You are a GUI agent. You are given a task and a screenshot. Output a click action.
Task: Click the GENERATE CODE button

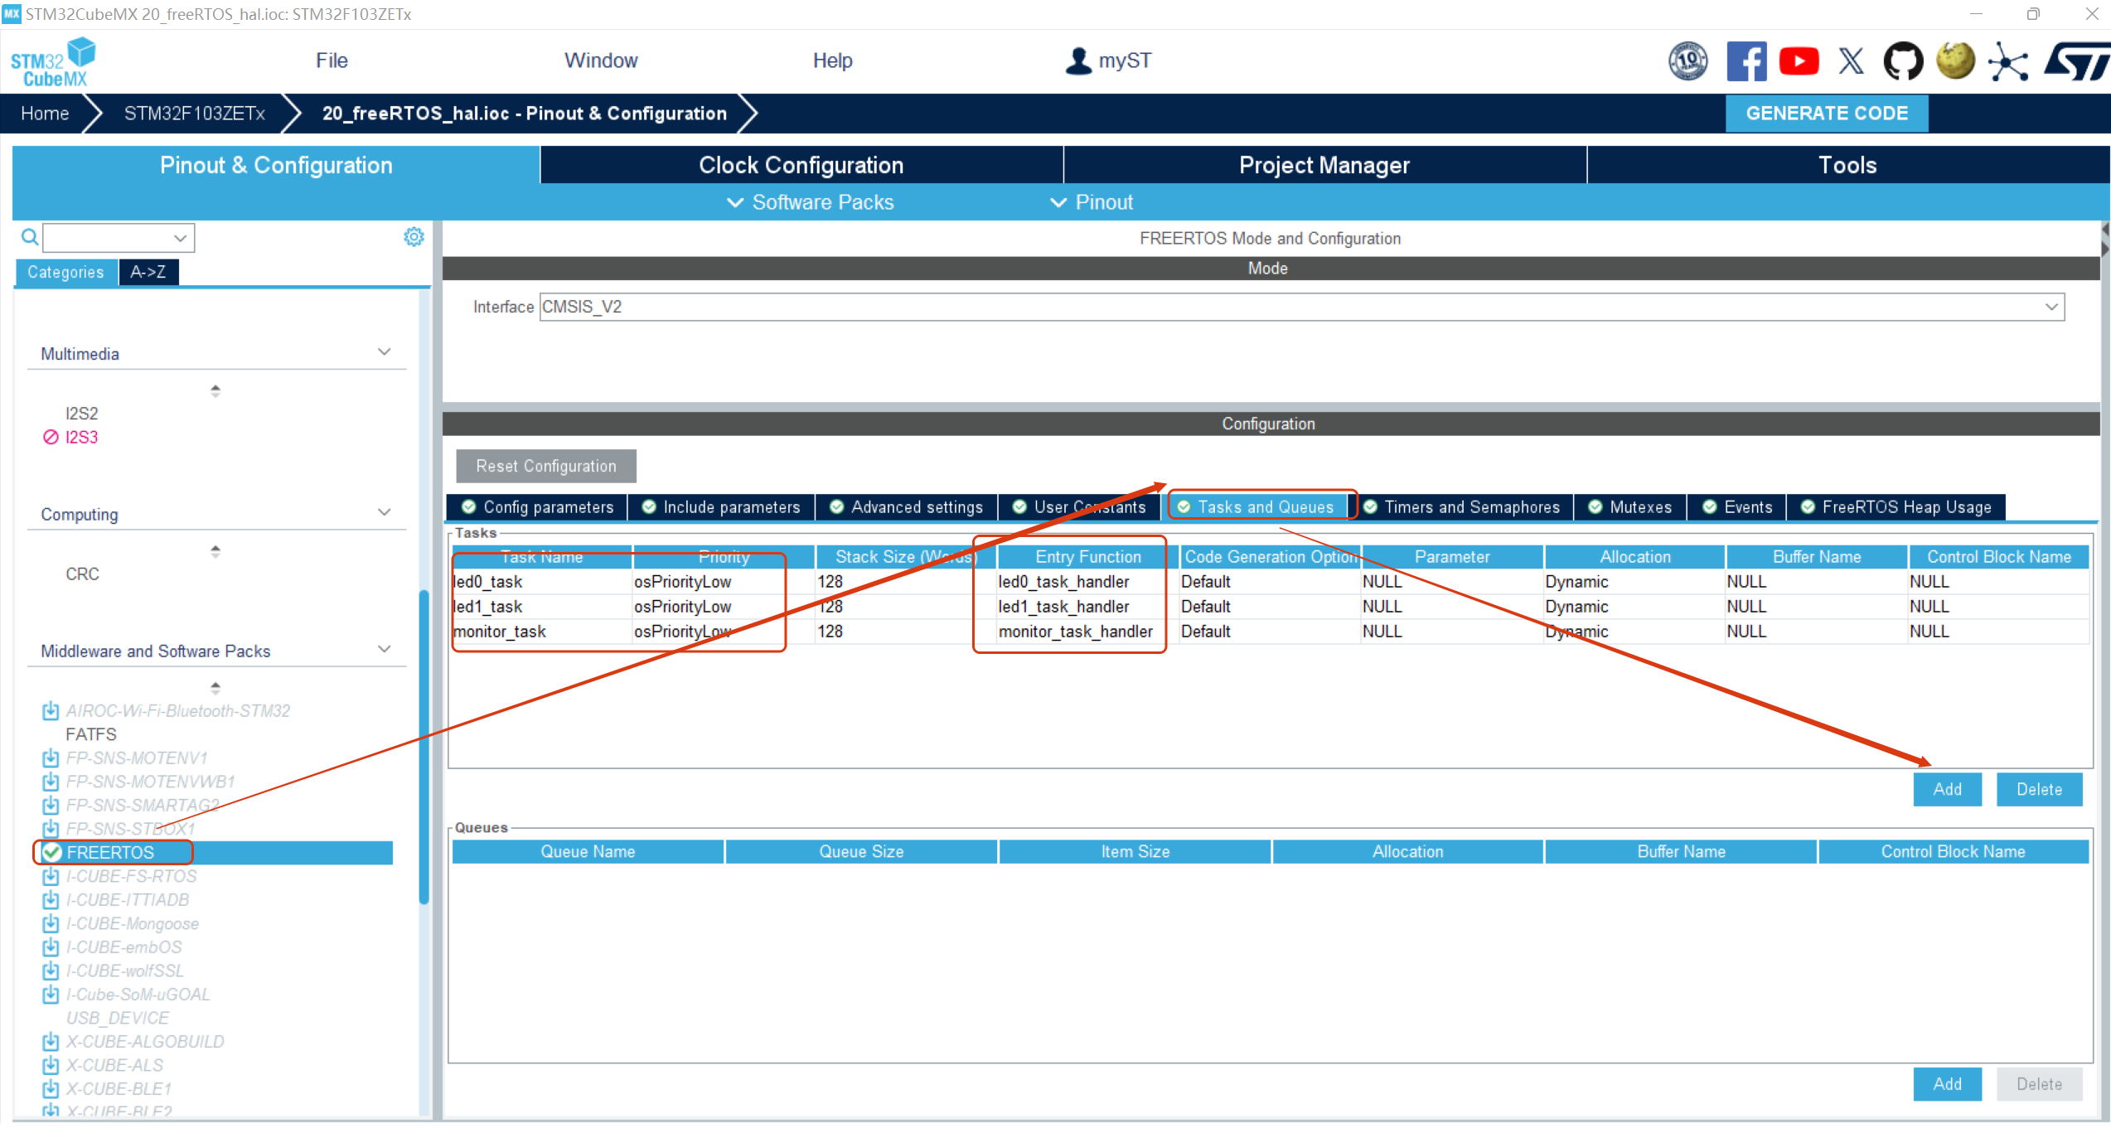[x=1826, y=114]
